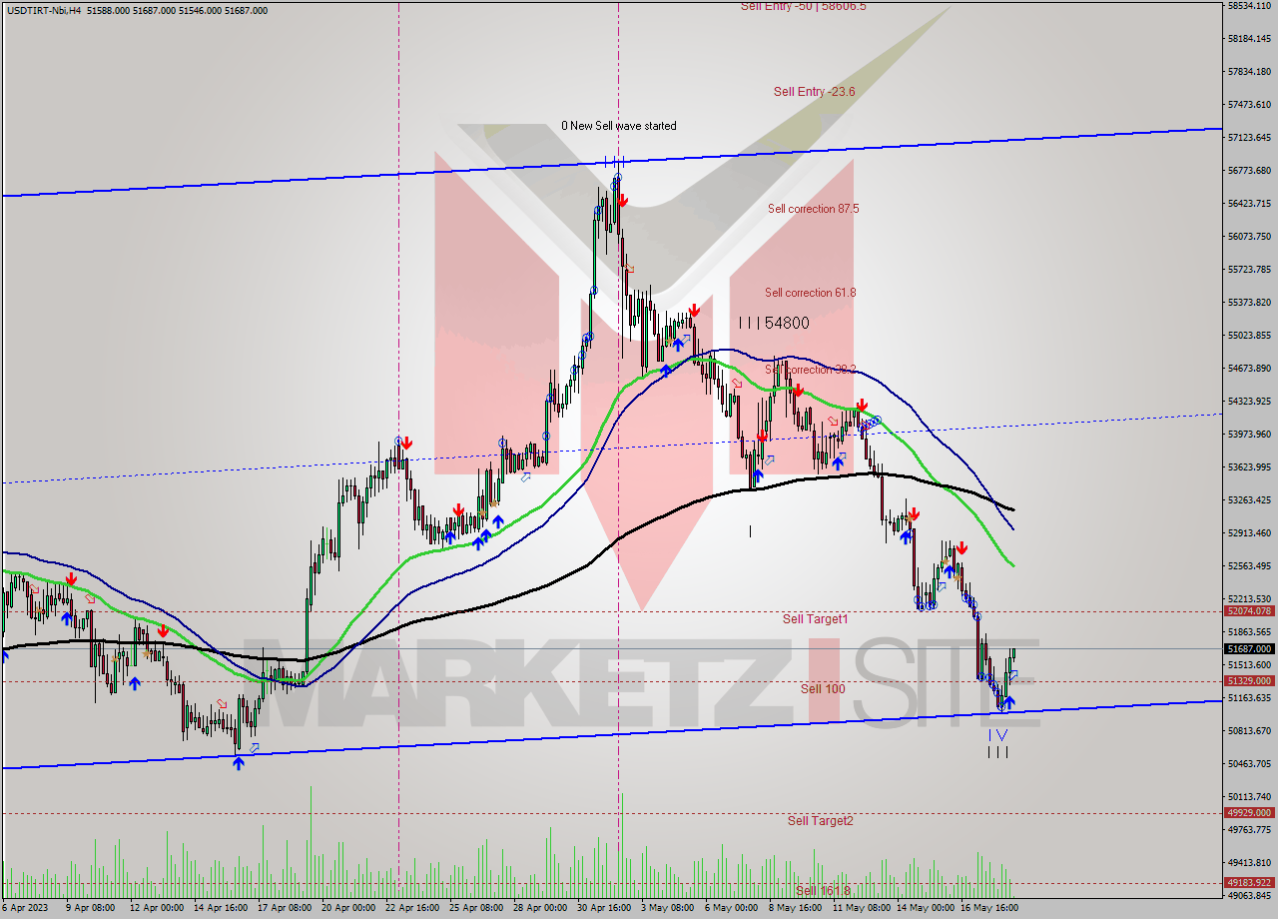
Task: Click the '17 Apr 08:00' time label
Action: pyautogui.click(x=285, y=910)
